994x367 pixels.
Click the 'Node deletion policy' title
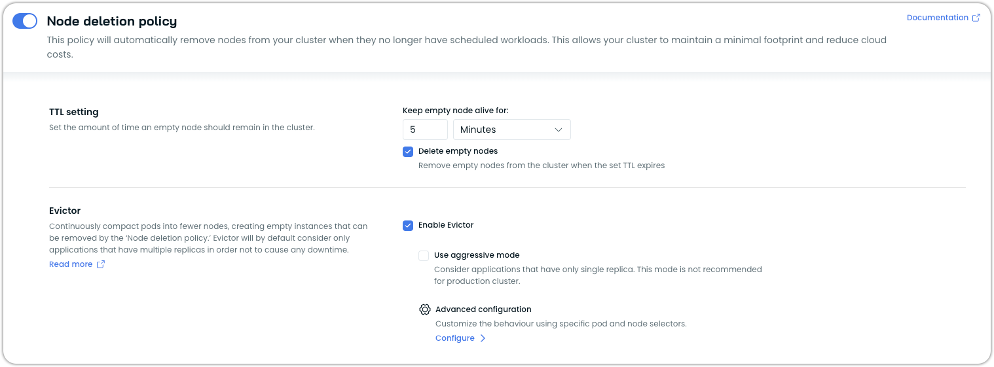coord(112,21)
